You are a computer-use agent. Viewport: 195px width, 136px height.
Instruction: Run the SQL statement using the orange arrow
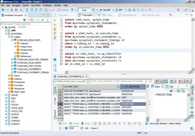coord(55,20)
